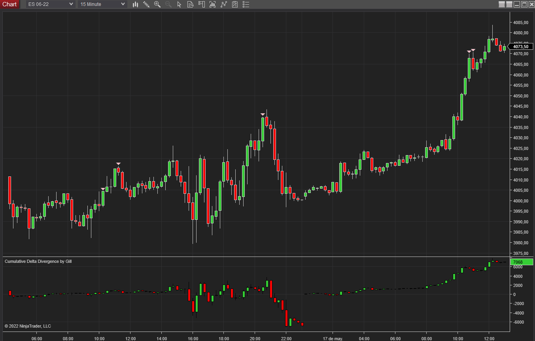Image resolution: width=535 pixels, height=341 pixels.
Task: Select the bar chart style icon
Action: (x=136, y=4)
